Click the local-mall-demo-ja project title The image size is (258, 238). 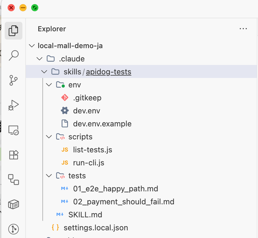point(70,46)
